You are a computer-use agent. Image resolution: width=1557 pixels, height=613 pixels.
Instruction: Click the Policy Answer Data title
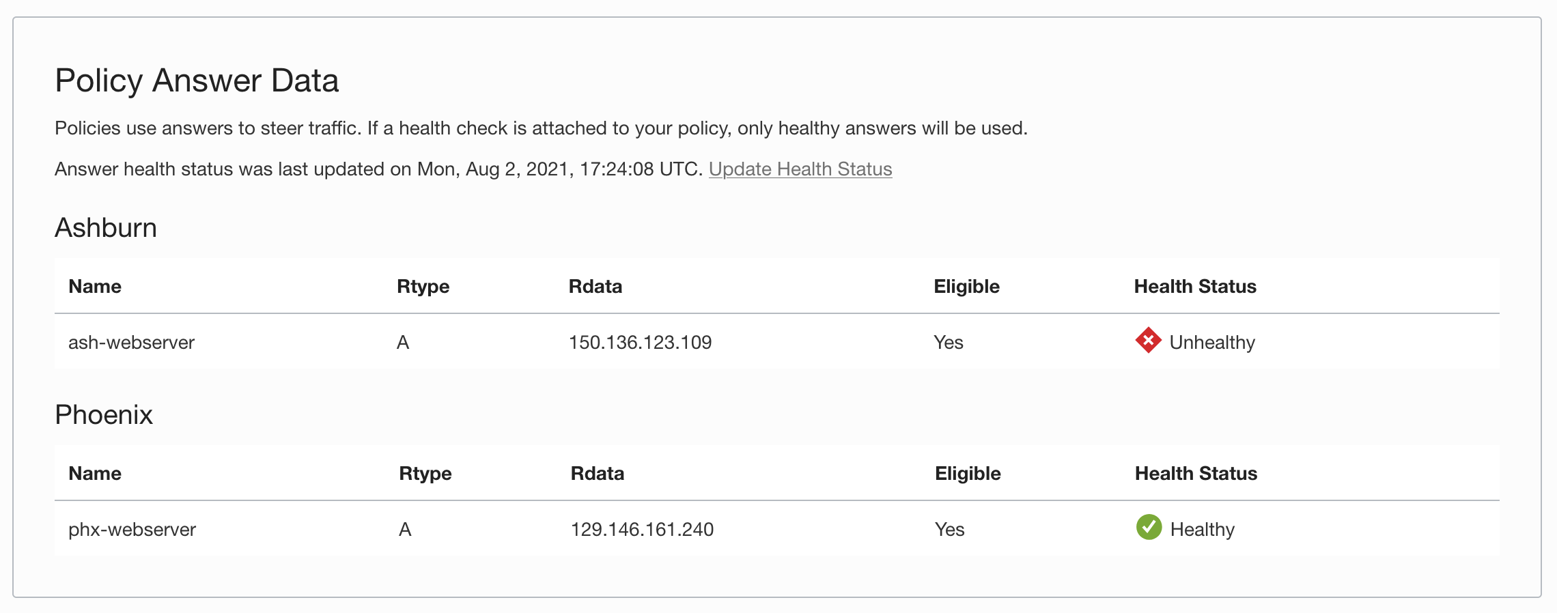pyautogui.click(x=197, y=81)
